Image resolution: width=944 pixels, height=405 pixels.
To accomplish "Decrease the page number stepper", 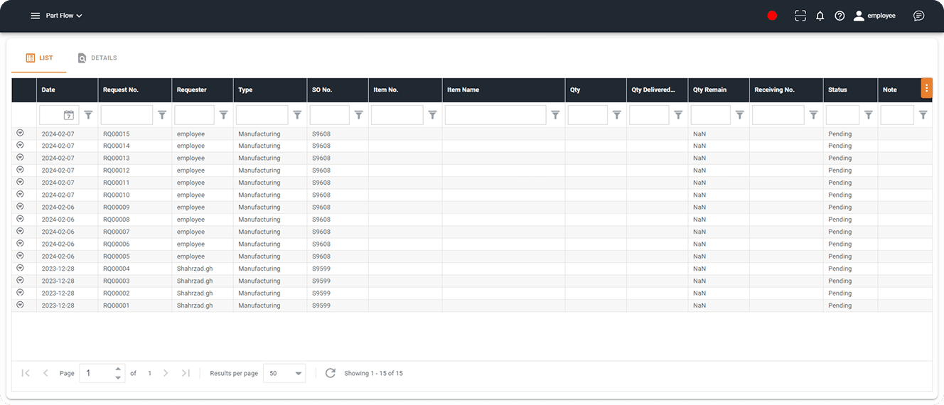I will (118, 377).
